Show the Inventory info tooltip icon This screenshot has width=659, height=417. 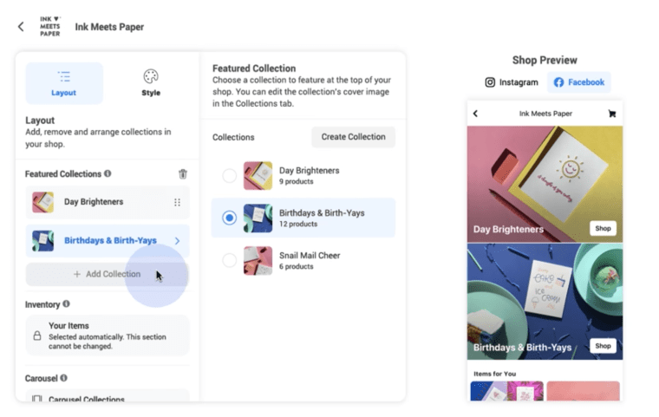click(67, 304)
